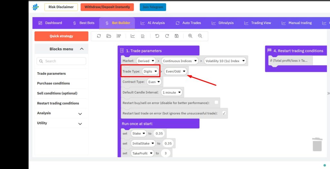Open the Auto Trades tab
330x169 pixels.
tap(188, 23)
